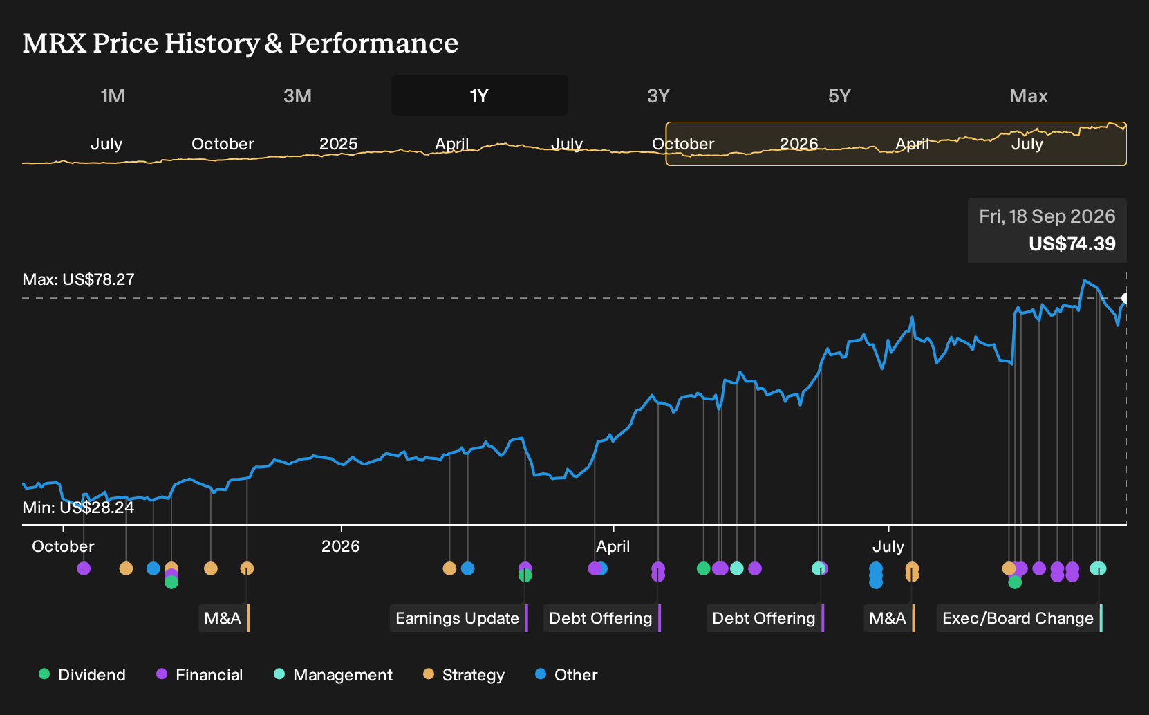Click the highlighted range window in overview chart
This screenshot has height=715, width=1149.
pos(896,144)
